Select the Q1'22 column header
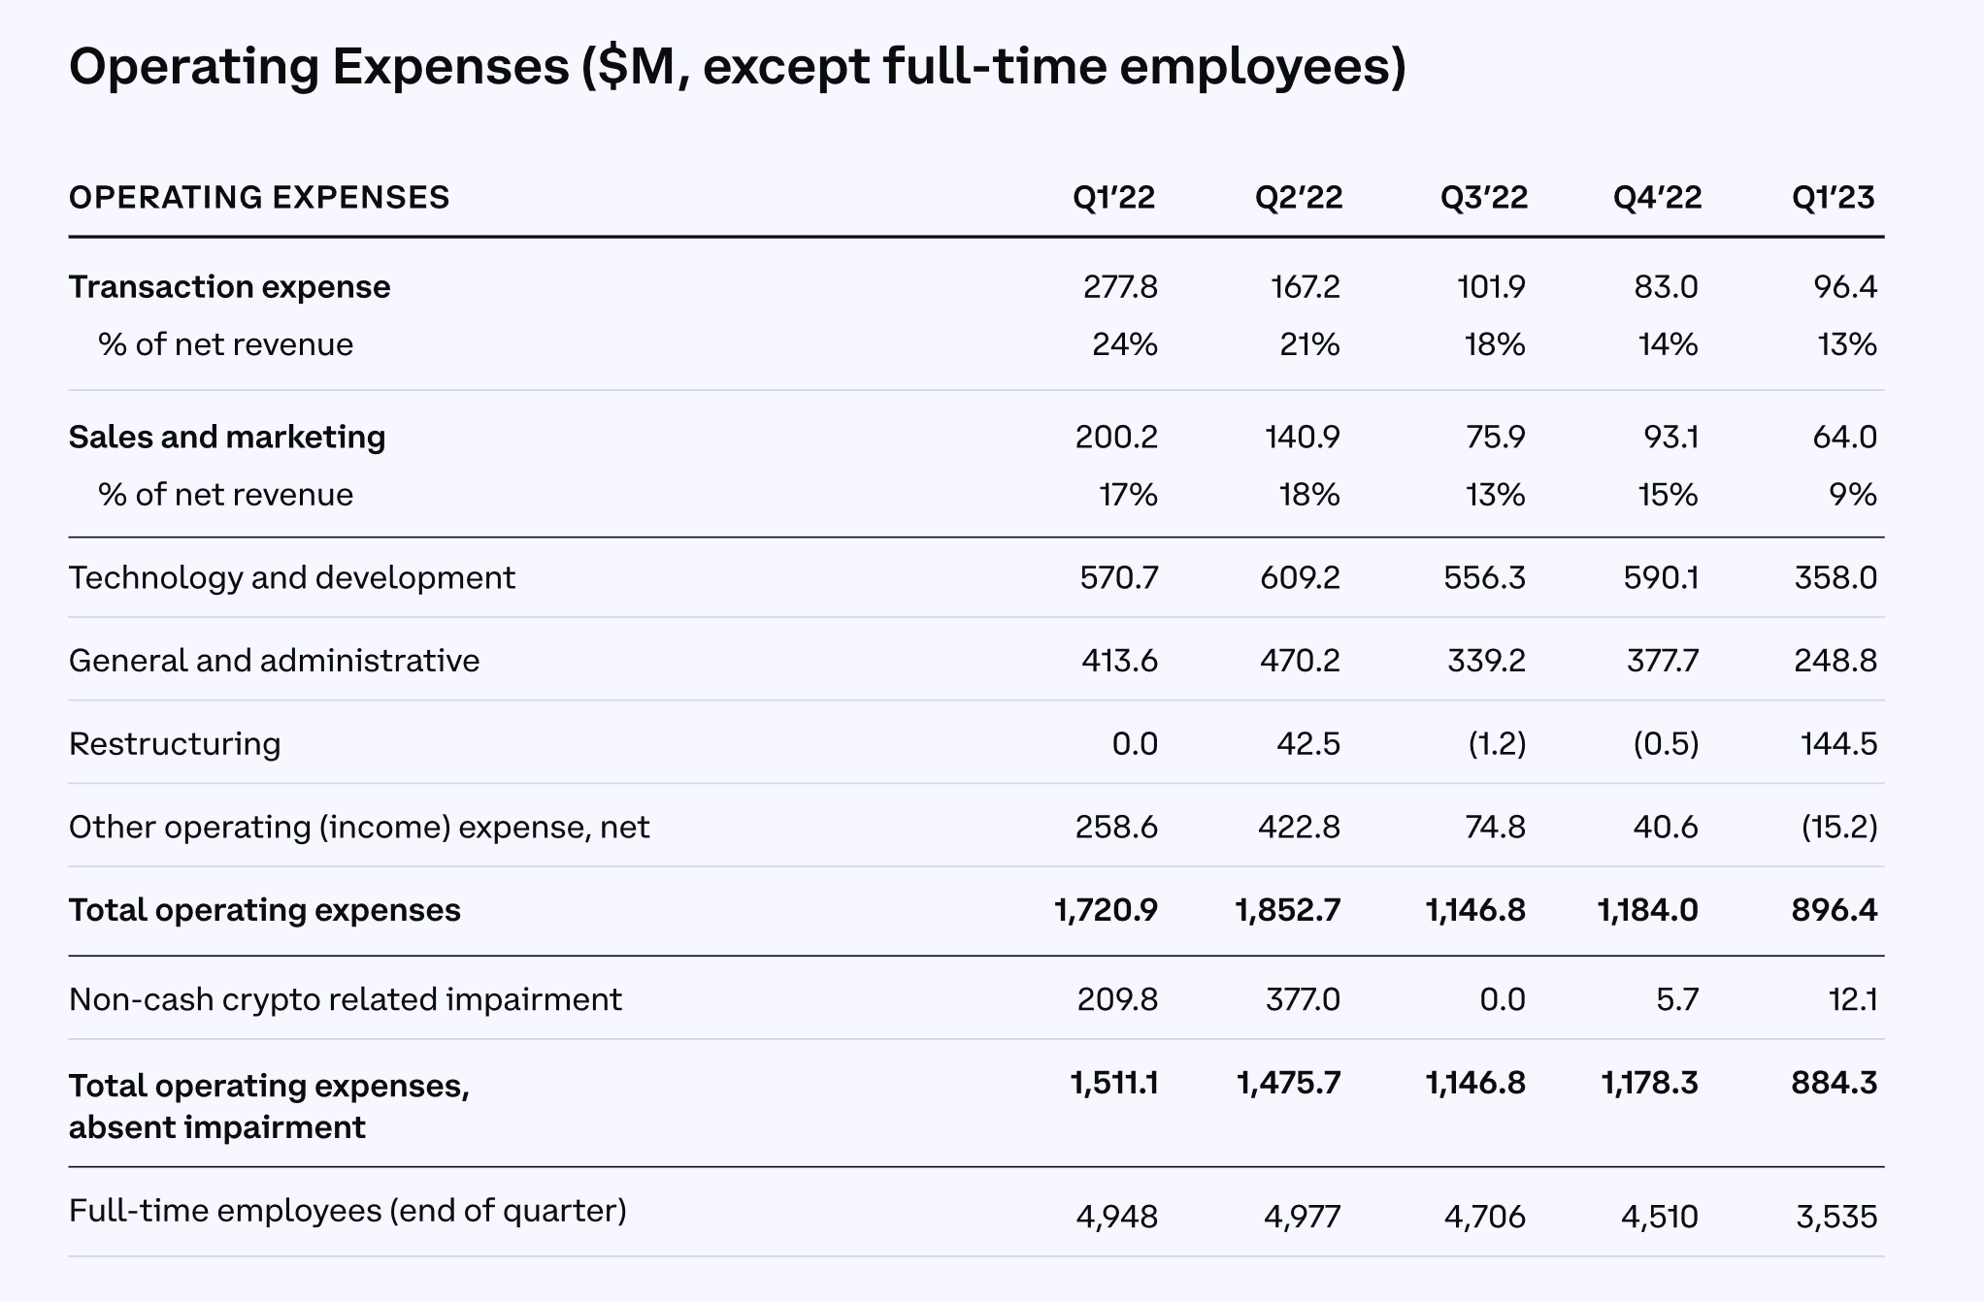The width and height of the screenshot is (1984, 1302). [x=1113, y=198]
